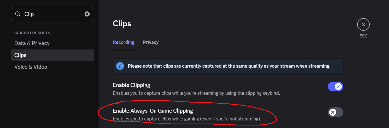Click the clipping keybind description text
Viewport: 389px width, 128px height.
[x=196, y=93]
